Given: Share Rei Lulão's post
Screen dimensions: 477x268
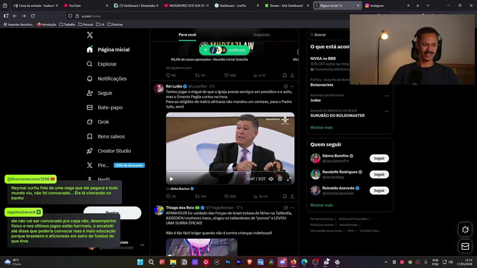Looking at the screenshot, I should pos(292,196).
